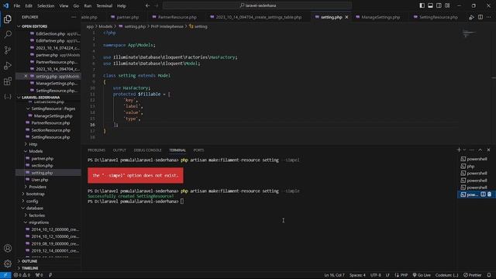496x279 pixels.
Task: Click Go Live in status bar
Action: [422, 275]
